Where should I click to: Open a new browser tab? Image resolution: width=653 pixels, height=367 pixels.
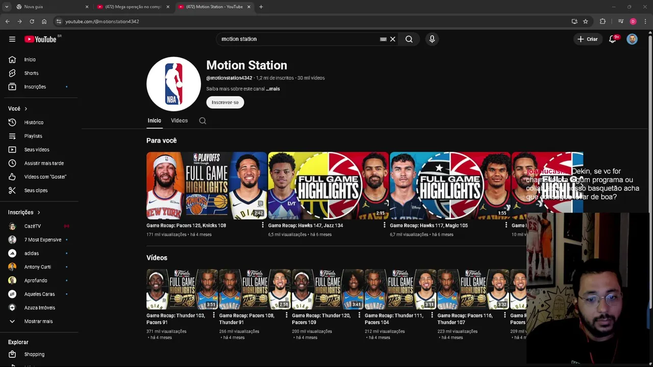pos(261,7)
